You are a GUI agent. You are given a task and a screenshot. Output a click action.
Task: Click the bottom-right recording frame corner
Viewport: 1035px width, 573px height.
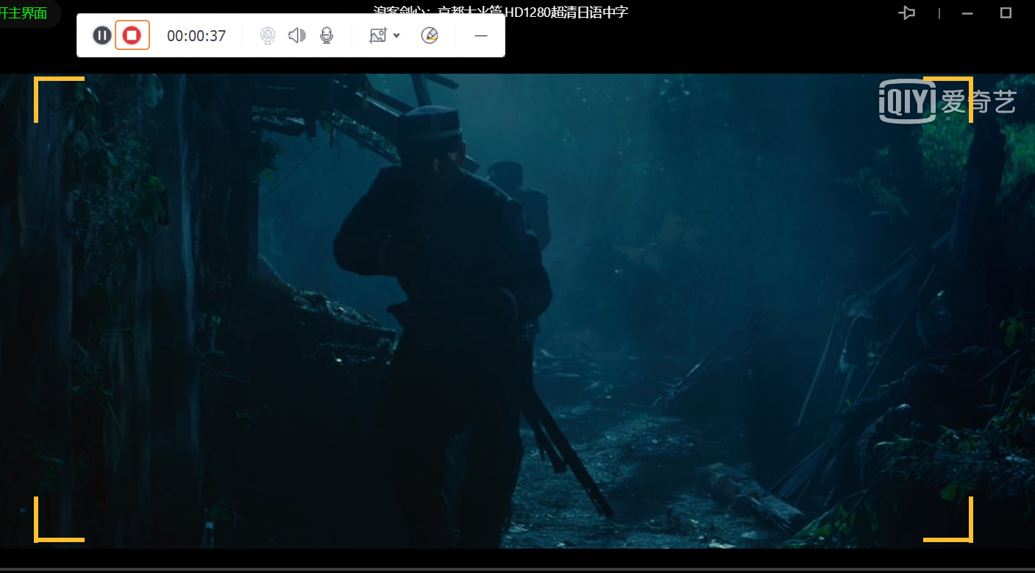[x=970, y=538]
